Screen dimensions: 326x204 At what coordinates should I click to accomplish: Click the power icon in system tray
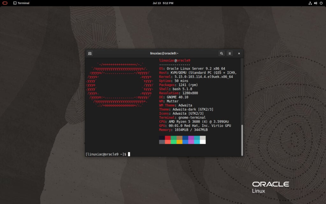pos(321,3)
